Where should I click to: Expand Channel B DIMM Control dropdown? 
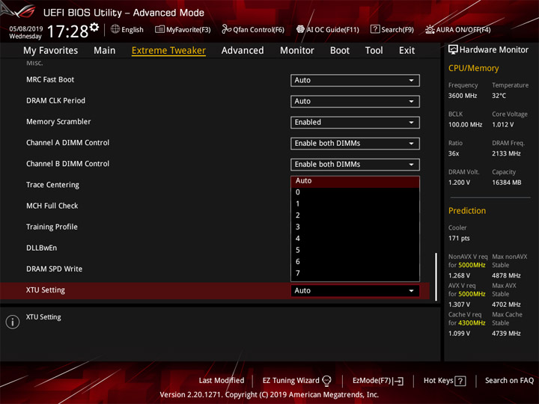click(355, 165)
